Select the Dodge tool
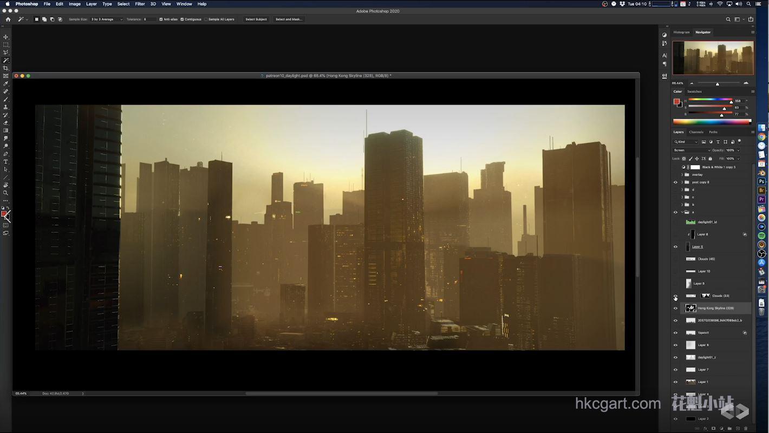This screenshot has width=769, height=433. coord(6,146)
